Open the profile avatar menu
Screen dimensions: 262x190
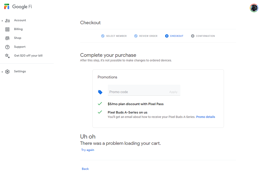[x=254, y=8]
